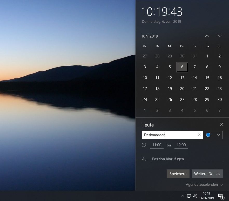Select June 14 in the calendar
The image size is (229, 201).
point(194,78)
